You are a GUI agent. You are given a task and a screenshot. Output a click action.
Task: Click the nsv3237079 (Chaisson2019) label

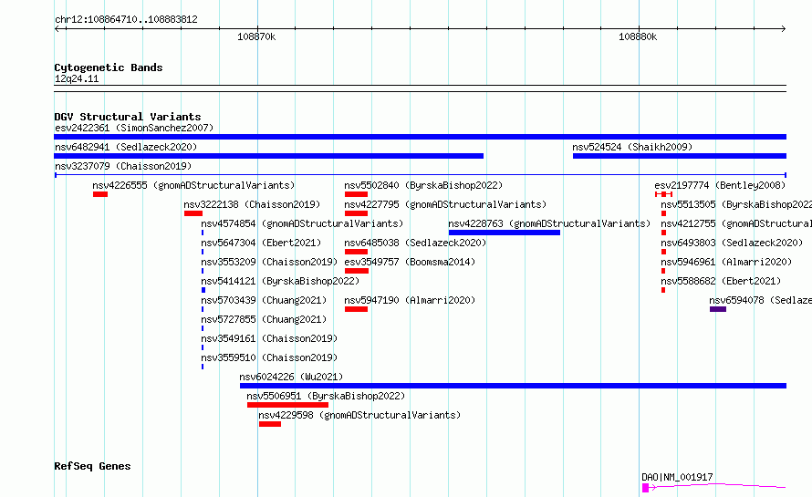point(123,166)
